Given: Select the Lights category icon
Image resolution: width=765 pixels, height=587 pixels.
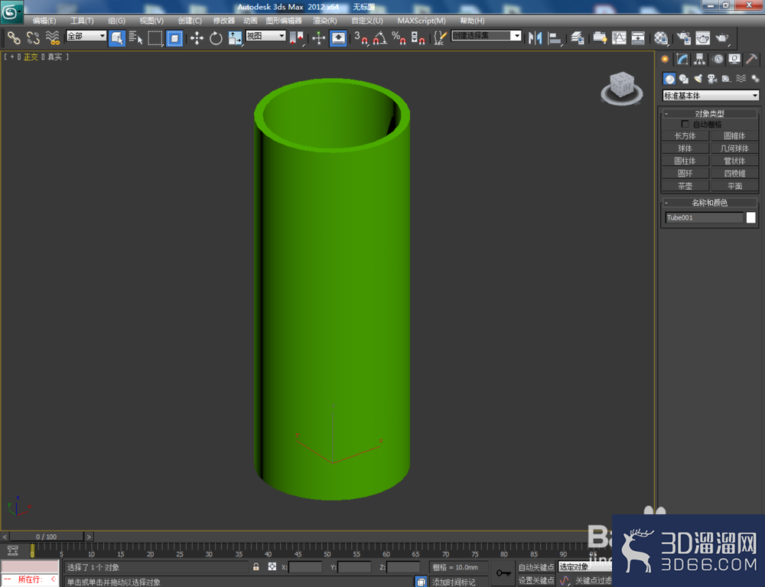Looking at the screenshot, I should pos(698,79).
